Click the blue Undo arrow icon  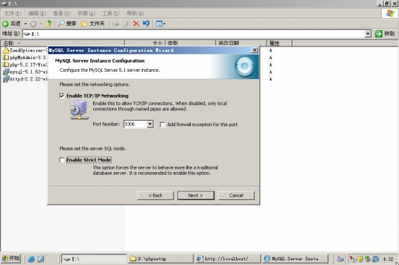click(146, 24)
